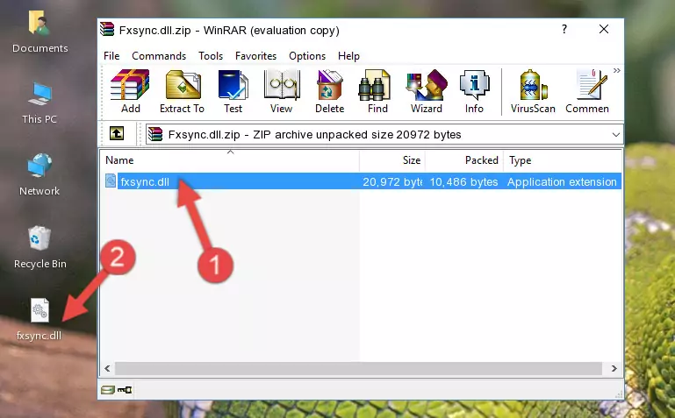Click the horizontal scrollbar thumb
The width and height of the screenshot is (675, 418).
tap(358, 368)
